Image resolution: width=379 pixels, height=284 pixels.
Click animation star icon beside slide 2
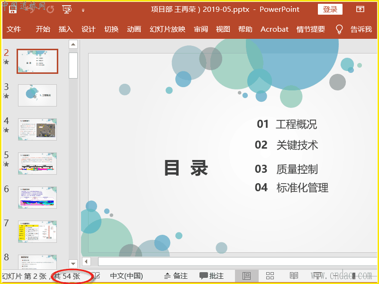tap(6, 62)
